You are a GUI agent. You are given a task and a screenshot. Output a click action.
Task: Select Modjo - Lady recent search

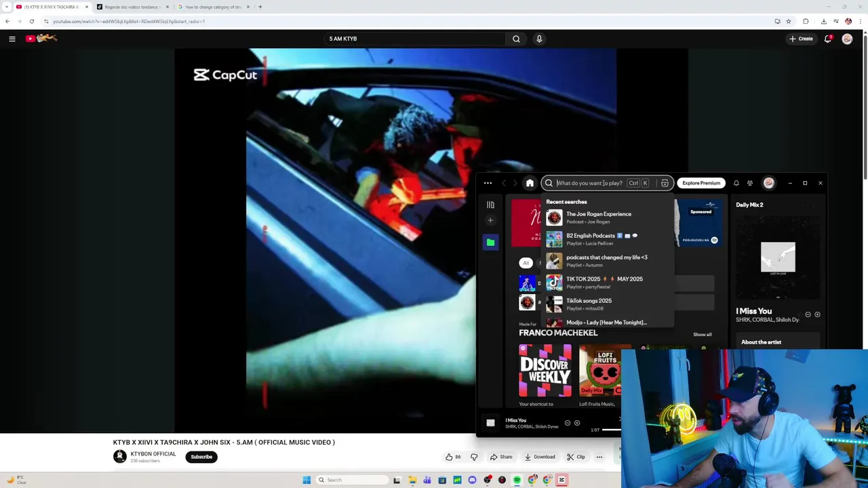coord(608,323)
